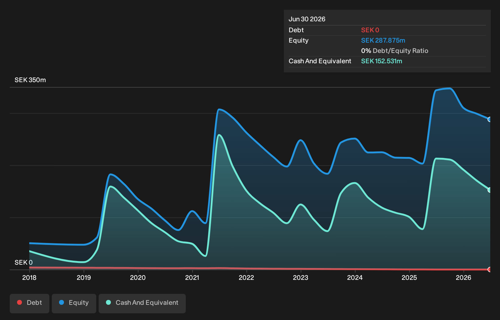
Task: Click the SEK 350m axis label
Action: 30,80
